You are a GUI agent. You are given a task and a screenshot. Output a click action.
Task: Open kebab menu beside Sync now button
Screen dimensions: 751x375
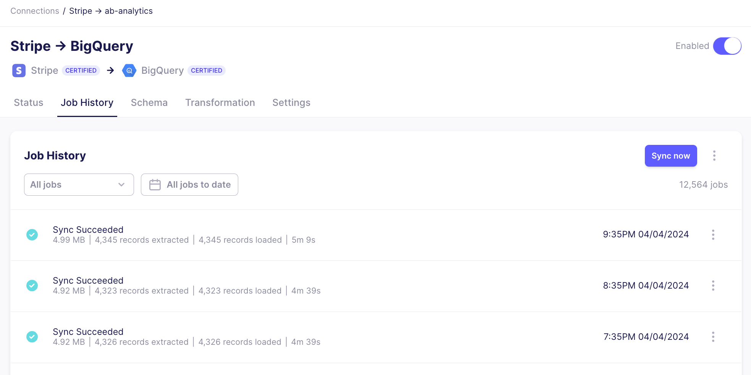click(x=714, y=156)
